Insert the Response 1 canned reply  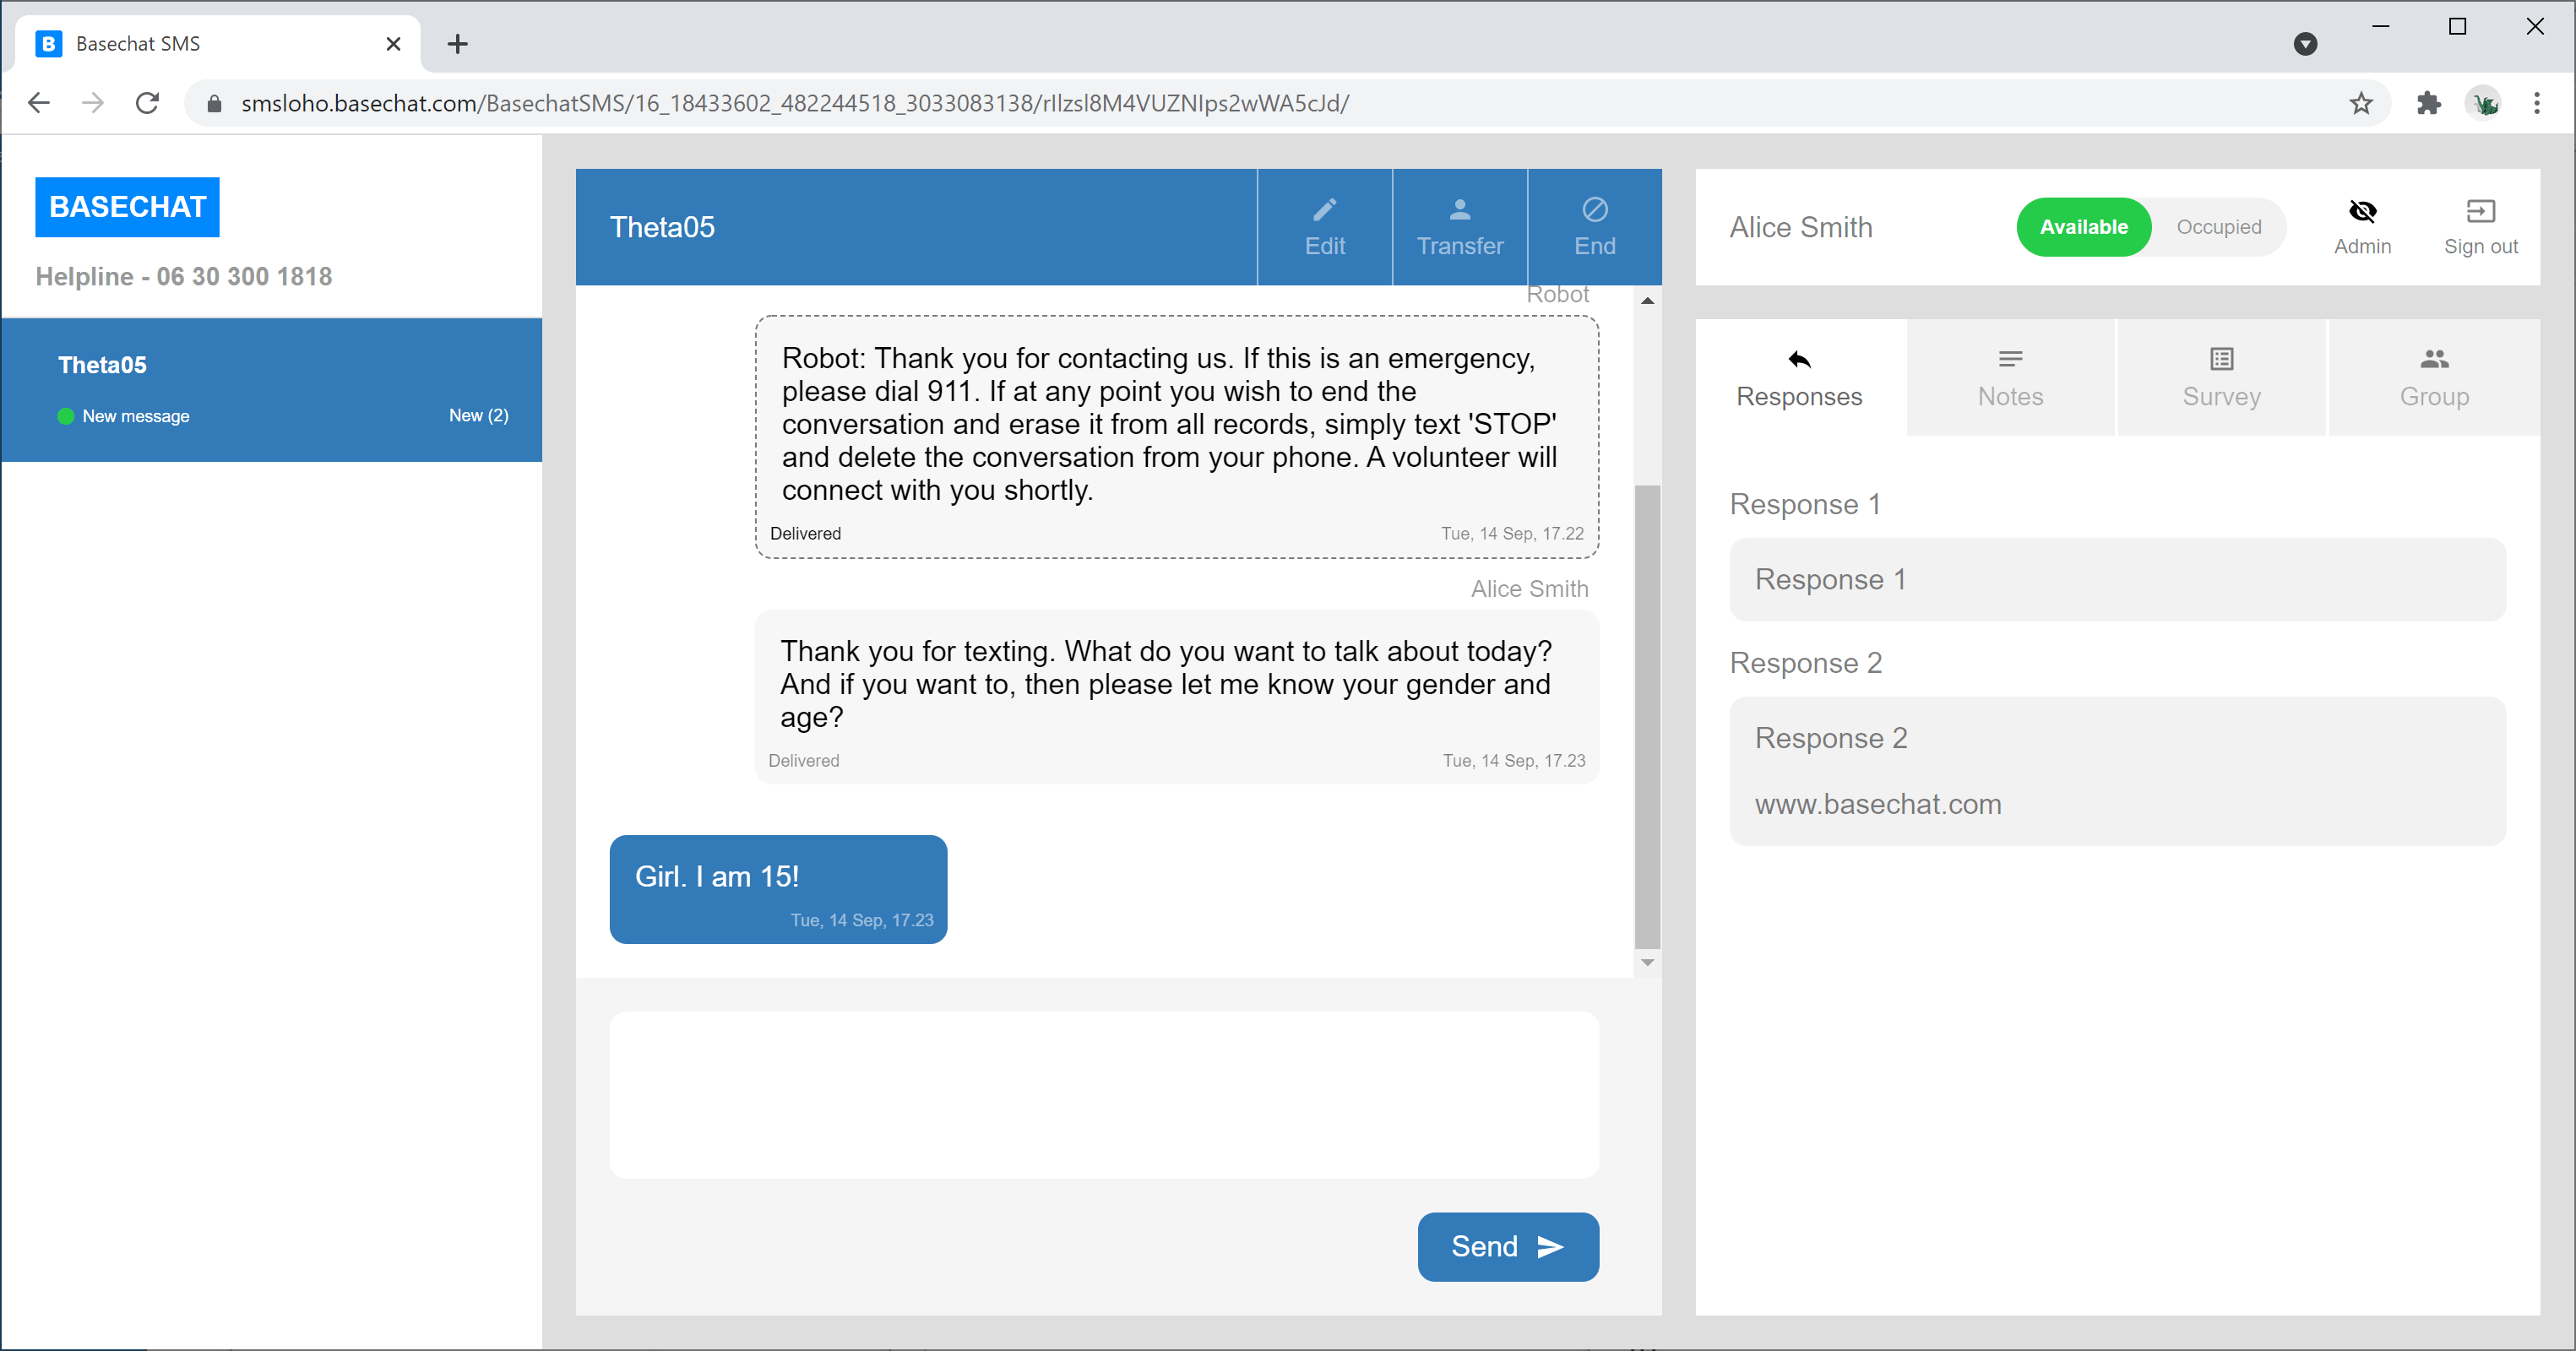(2117, 580)
